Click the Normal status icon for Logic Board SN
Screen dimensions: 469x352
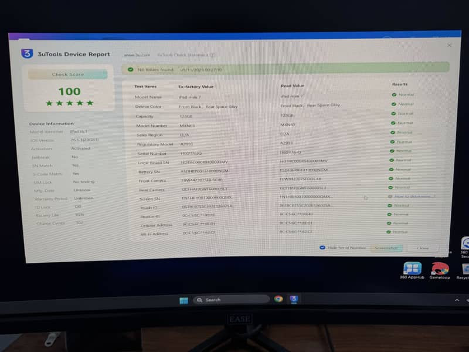point(392,160)
